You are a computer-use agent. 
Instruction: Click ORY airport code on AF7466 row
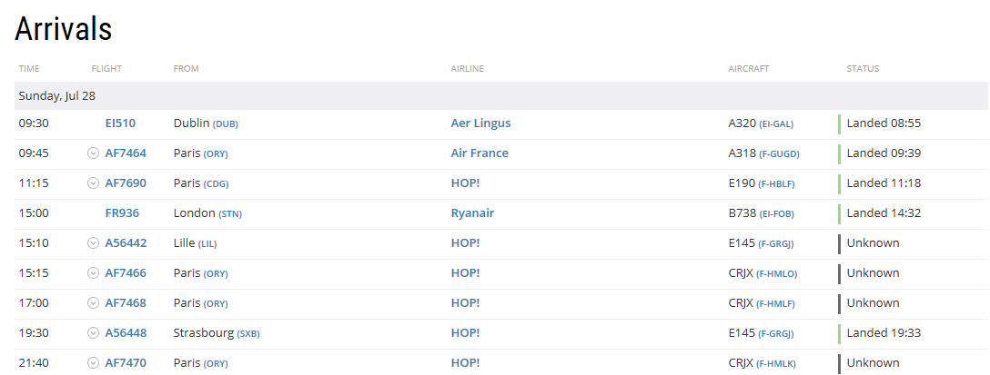[216, 273]
